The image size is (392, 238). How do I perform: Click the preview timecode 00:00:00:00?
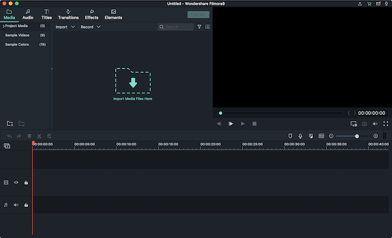tap(372, 113)
